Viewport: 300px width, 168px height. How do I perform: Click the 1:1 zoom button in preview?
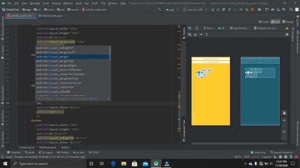coord(284,132)
